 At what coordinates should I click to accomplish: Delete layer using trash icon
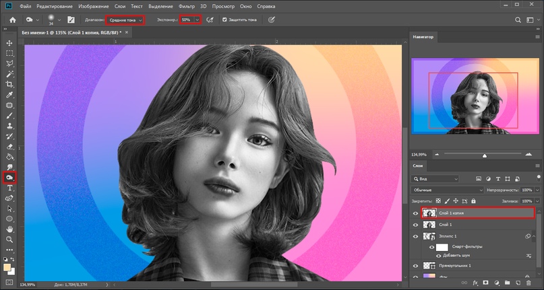(528, 283)
